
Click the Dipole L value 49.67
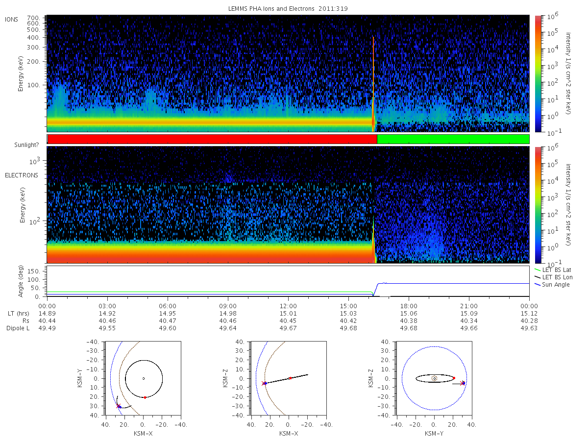(x=288, y=328)
